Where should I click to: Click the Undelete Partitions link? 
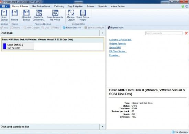click(x=118, y=44)
